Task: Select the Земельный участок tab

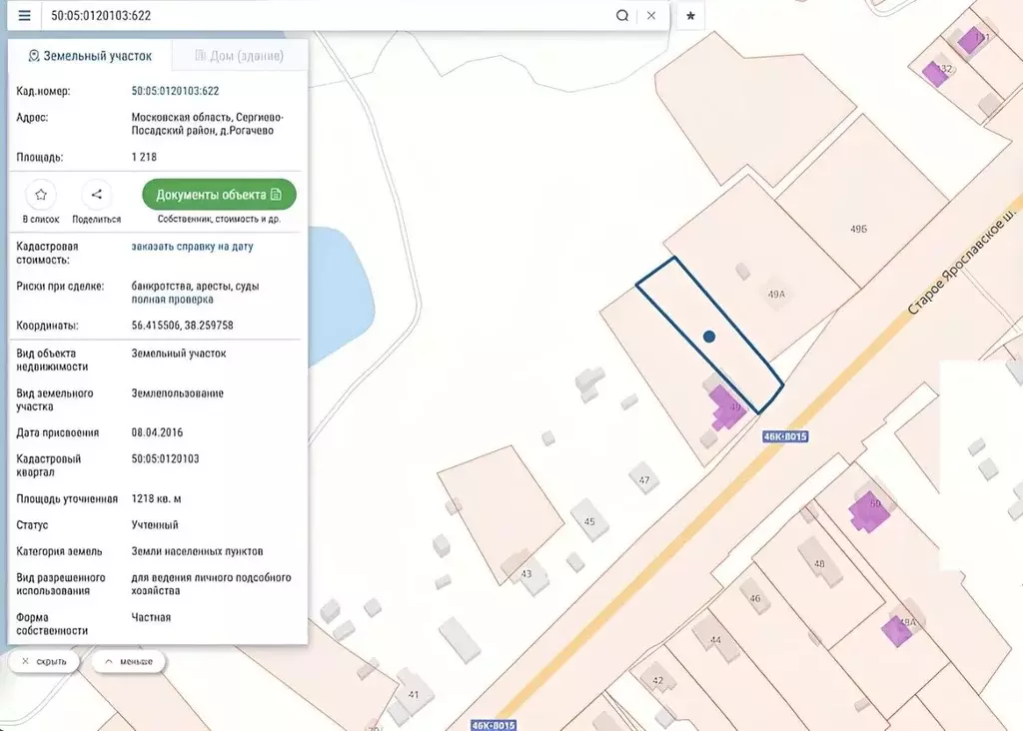Action: pos(90,56)
